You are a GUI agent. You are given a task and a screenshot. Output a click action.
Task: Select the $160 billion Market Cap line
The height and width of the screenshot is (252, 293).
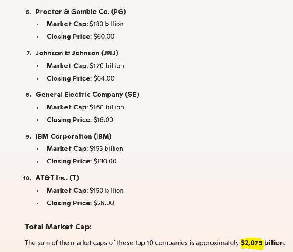(85, 107)
